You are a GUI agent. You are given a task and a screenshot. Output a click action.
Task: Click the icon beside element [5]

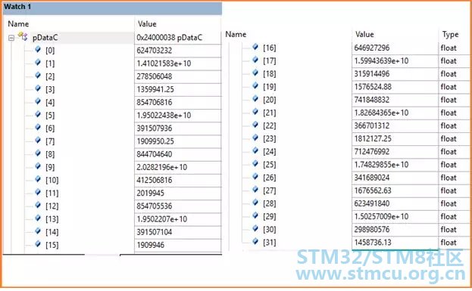click(x=38, y=114)
